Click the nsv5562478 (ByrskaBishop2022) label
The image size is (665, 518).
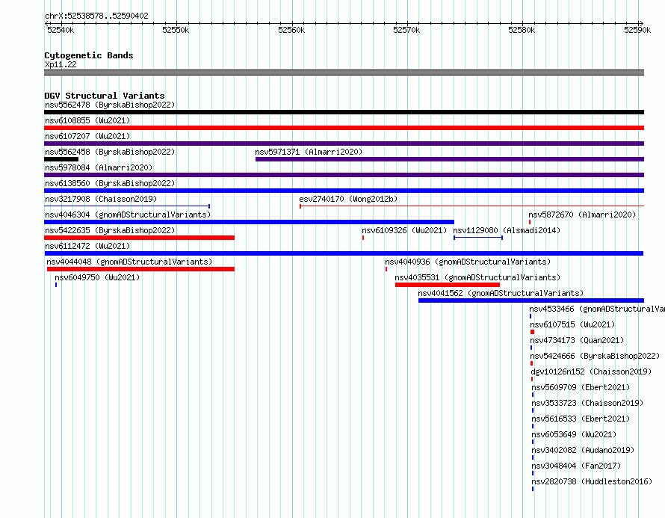(x=110, y=105)
